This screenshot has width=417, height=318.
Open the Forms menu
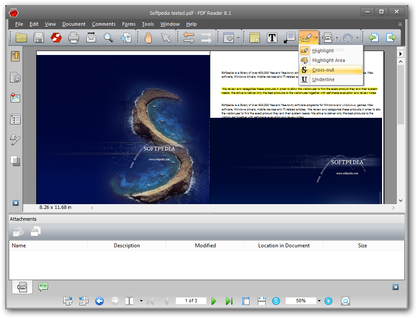point(129,24)
